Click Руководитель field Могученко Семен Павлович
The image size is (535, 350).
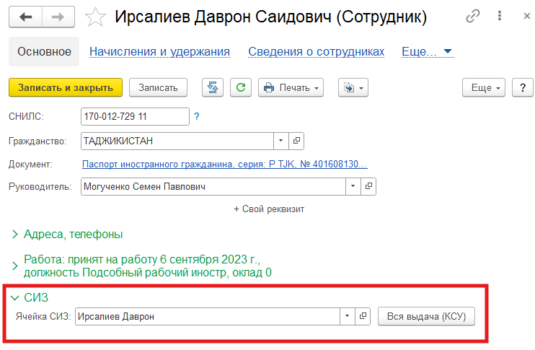213,186
